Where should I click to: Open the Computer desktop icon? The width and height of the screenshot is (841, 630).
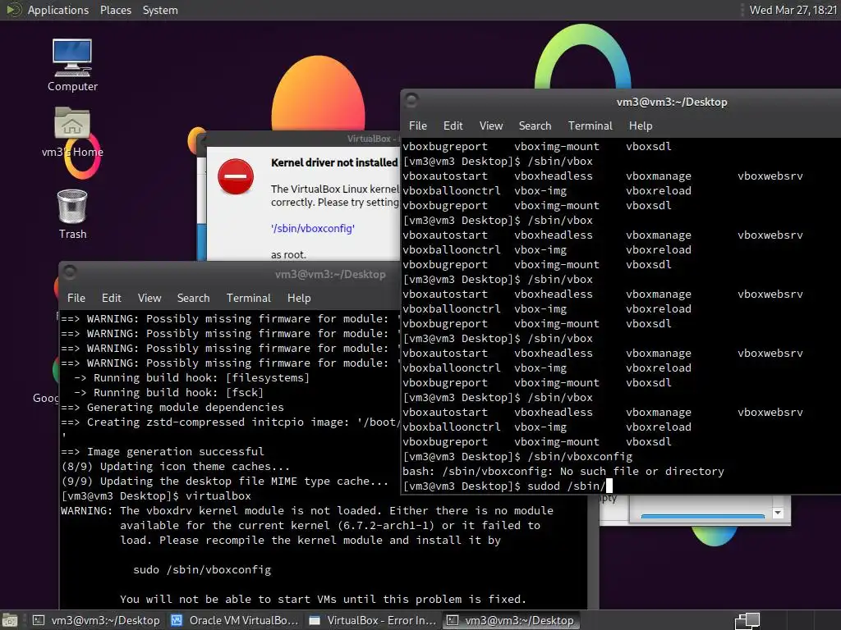click(x=72, y=65)
